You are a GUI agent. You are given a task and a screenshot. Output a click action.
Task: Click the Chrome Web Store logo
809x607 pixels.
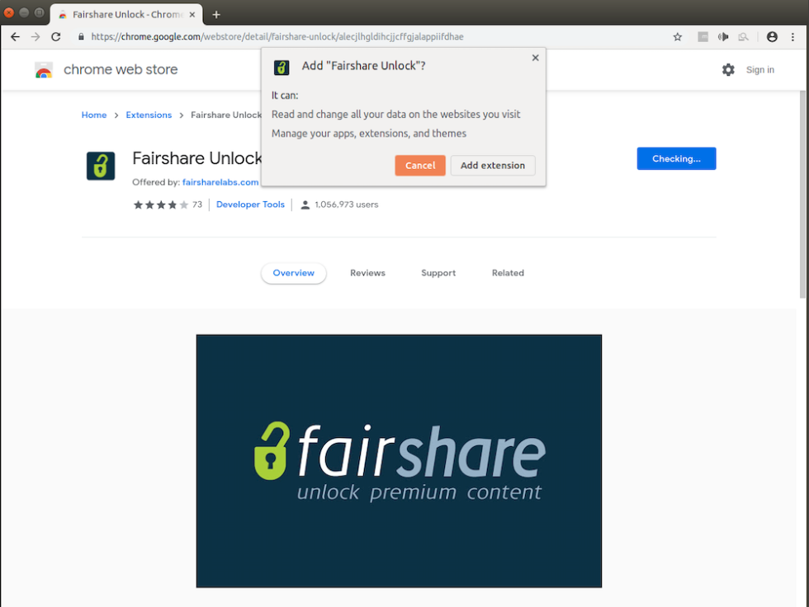coord(44,69)
